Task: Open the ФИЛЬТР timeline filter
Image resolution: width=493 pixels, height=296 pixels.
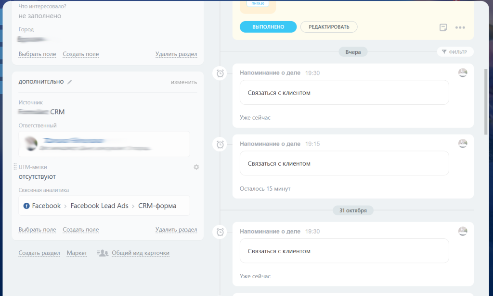Action: pos(455,52)
